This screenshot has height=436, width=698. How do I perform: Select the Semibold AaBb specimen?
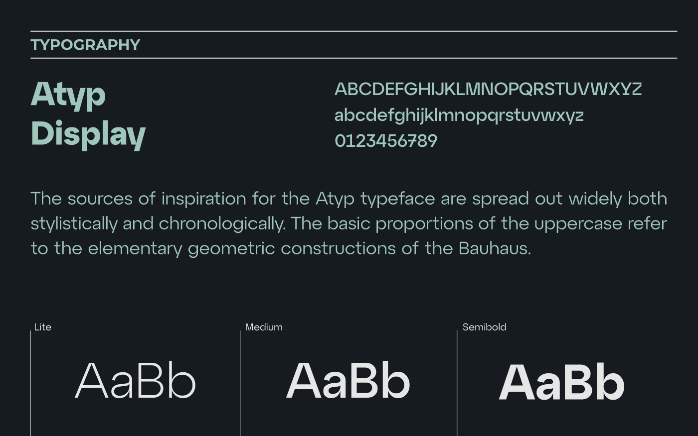click(561, 382)
